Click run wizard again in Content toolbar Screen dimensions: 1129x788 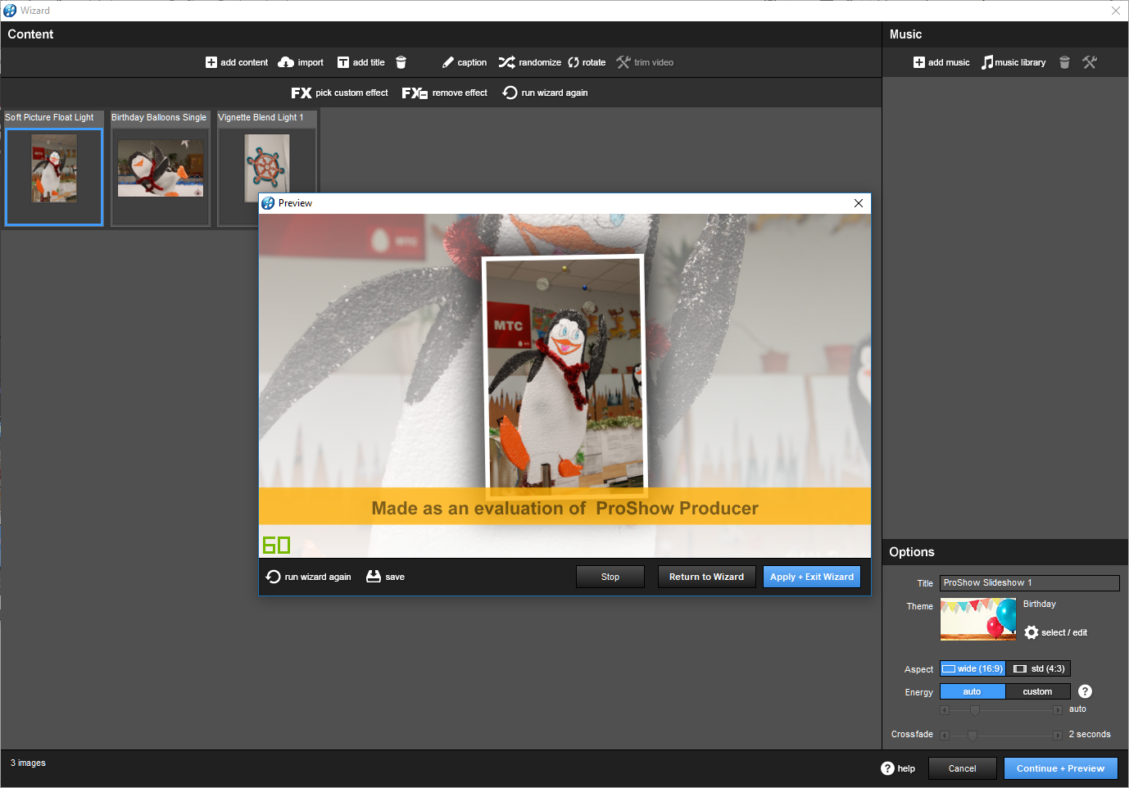545,93
